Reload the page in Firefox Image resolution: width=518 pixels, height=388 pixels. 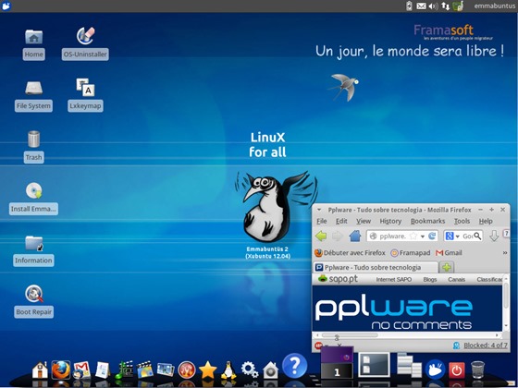pos(432,236)
